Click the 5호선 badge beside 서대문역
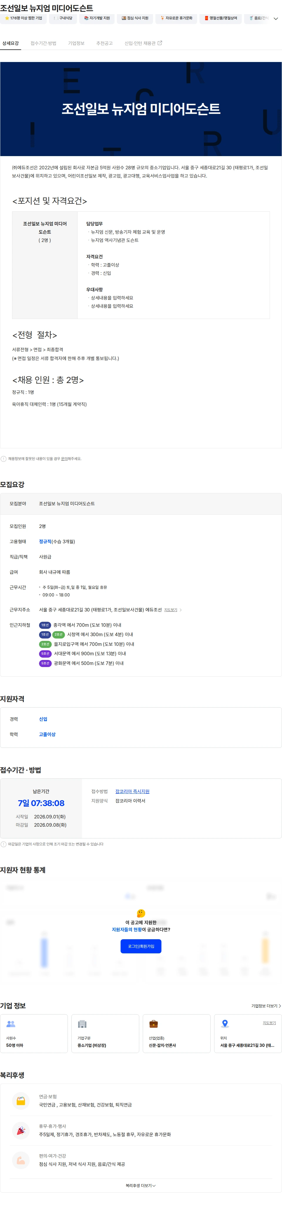Image resolution: width=282 pixels, height=1205 pixels. [45, 654]
